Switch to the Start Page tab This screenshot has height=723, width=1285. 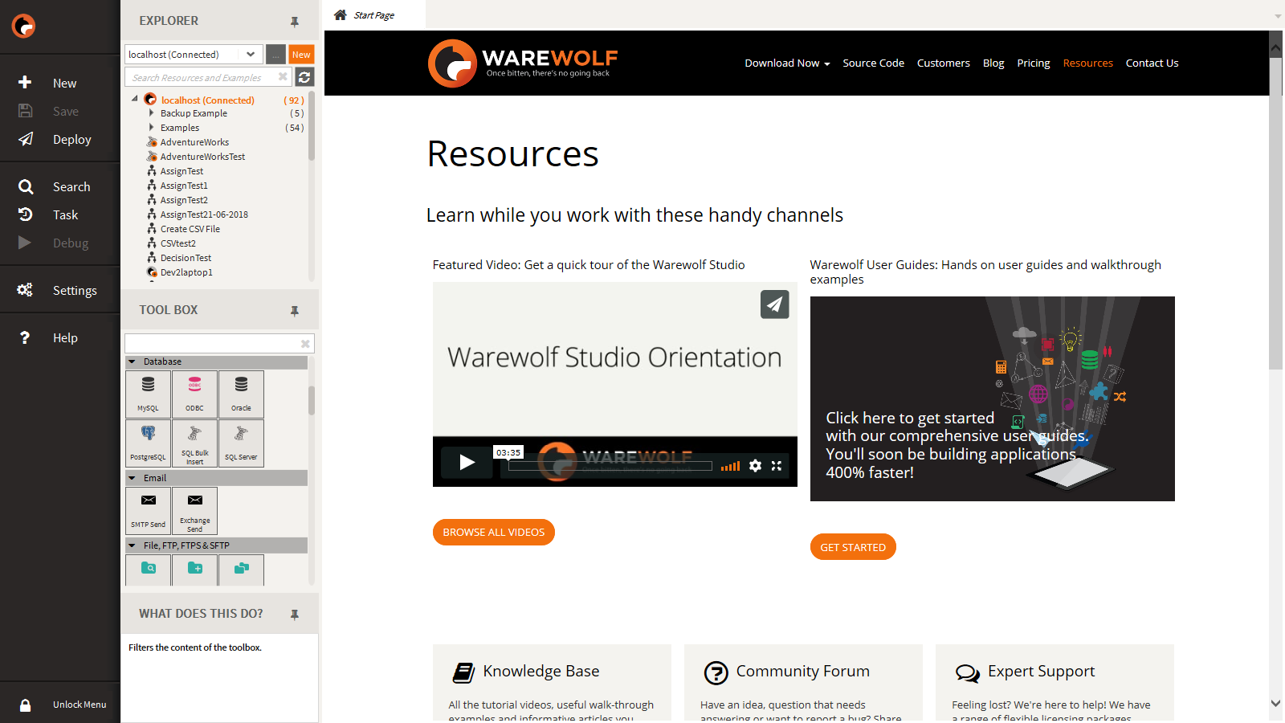coord(373,15)
